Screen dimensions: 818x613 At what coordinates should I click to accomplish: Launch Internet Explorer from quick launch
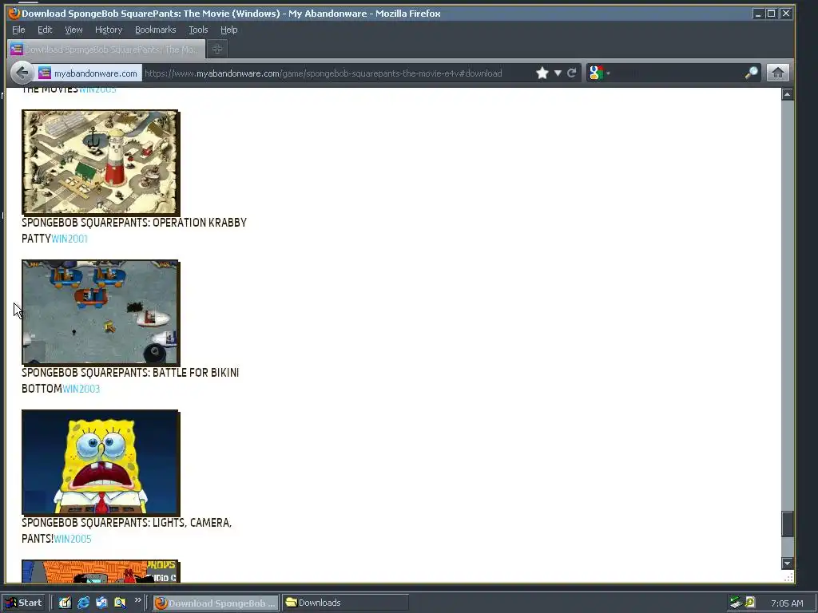pyautogui.click(x=83, y=603)
